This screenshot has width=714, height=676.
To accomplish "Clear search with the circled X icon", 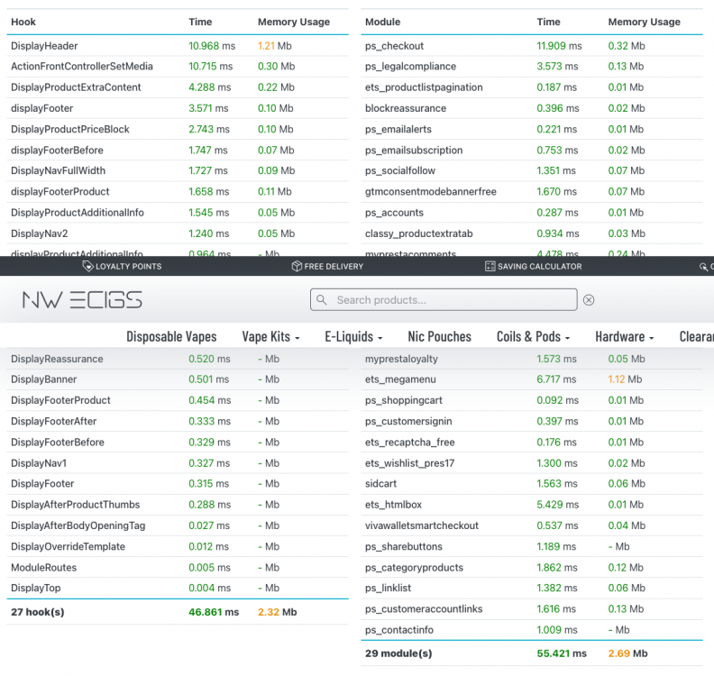I will point(589,300).
